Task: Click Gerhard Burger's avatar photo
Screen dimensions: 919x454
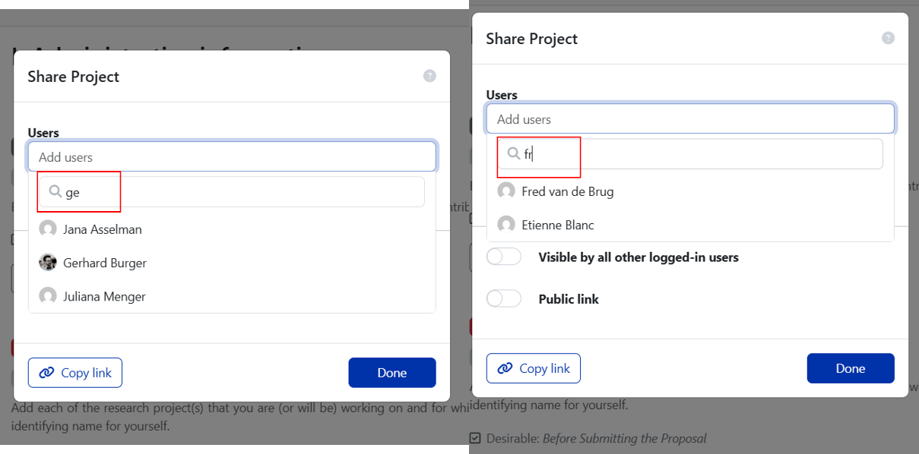Action: coord(48,263)
